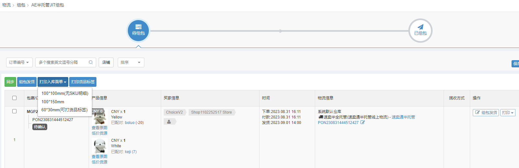This screenshot has width=519, height=168.
Task: Open the 速卖通半托管 logistics link
Action: tap(403, 117)
